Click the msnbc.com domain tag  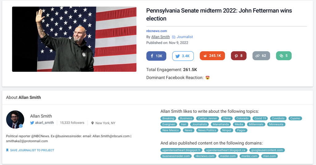point(249,156)
